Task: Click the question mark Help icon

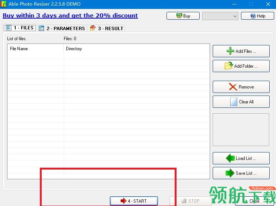Action: (253, 16)
